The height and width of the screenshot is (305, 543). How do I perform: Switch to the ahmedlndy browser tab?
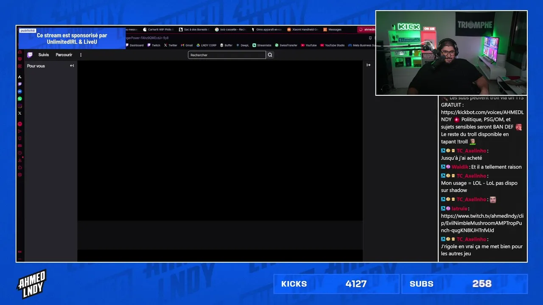tap(367, 30)
